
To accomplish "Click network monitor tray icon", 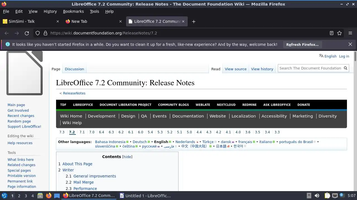I will [x=335, y=196].
